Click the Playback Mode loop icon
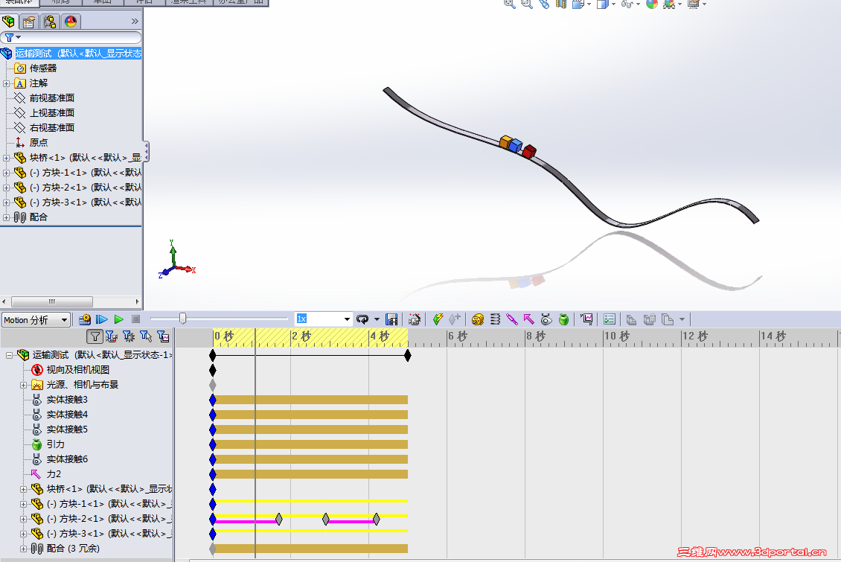 [x=362, y=319]
